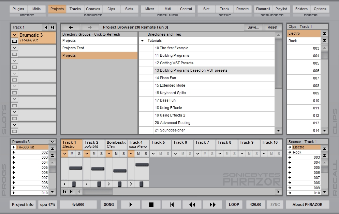Open Track 5 channel dropdown
The width and height of the screenshot is (339, 214).
pyautogui.click(x=153, y=154)
